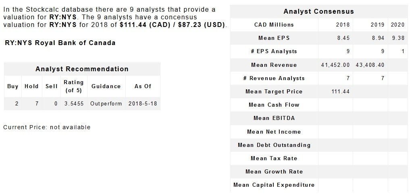Viewport: 418px width, 196px height.
Task: Click the Mean Target Price row label
Action: point(274,91)
